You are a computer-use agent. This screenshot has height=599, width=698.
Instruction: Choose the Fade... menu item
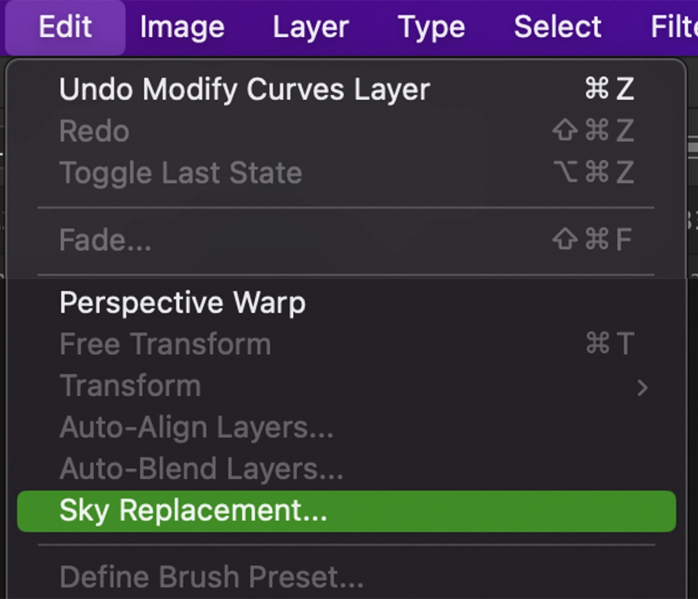[x=106, y=240]
